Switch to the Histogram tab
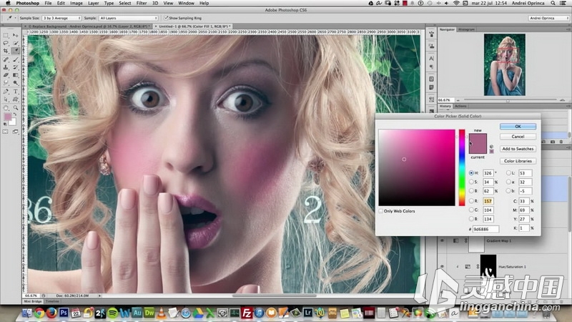 [466, 29]
